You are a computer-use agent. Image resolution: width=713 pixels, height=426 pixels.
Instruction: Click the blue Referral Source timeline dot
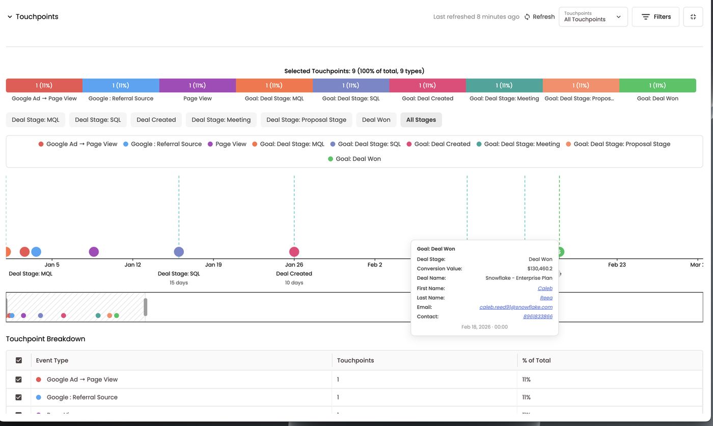36,252
